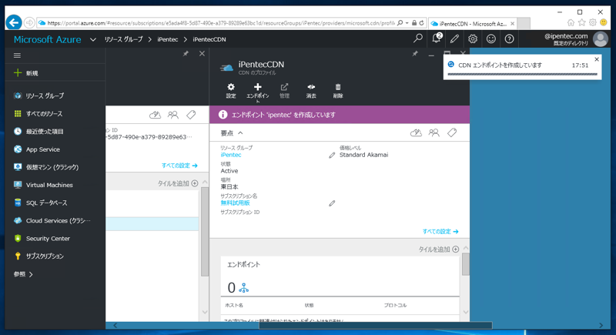
Task: Click エンドポイント add toolbar button
Action: click(x=258, y=92)
